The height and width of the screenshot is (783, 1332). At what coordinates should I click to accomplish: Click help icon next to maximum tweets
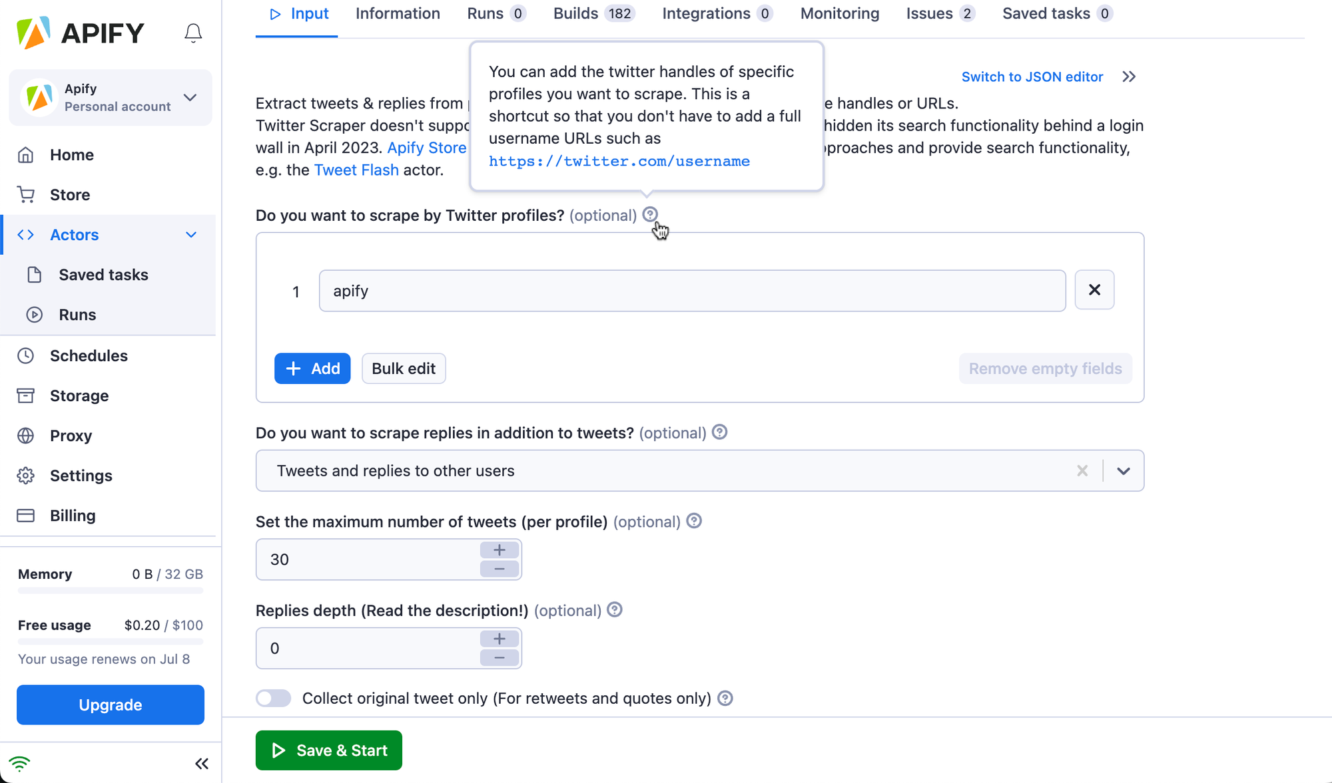coord(694,521)
